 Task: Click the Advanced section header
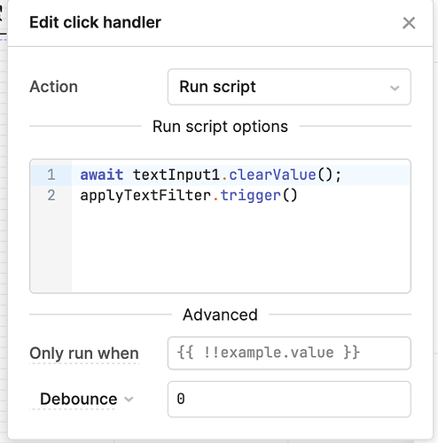[x=220, y=315]
